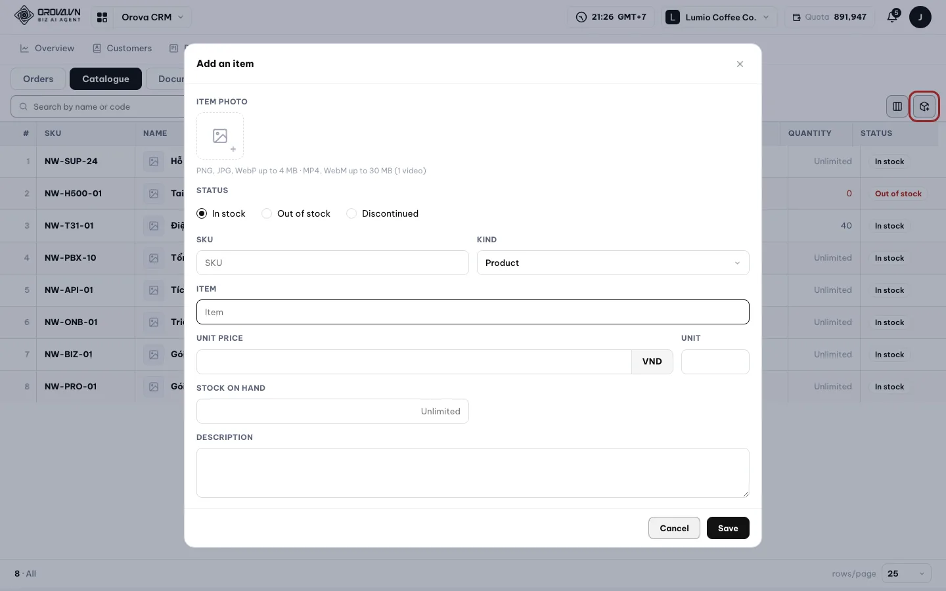946x591 pixels.
Task: Focus the SKU input field
Action: point(332,263)
